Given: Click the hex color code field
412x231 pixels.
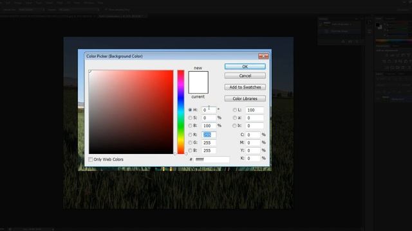Looking at the screenshot, I should (x=212, y=159).
